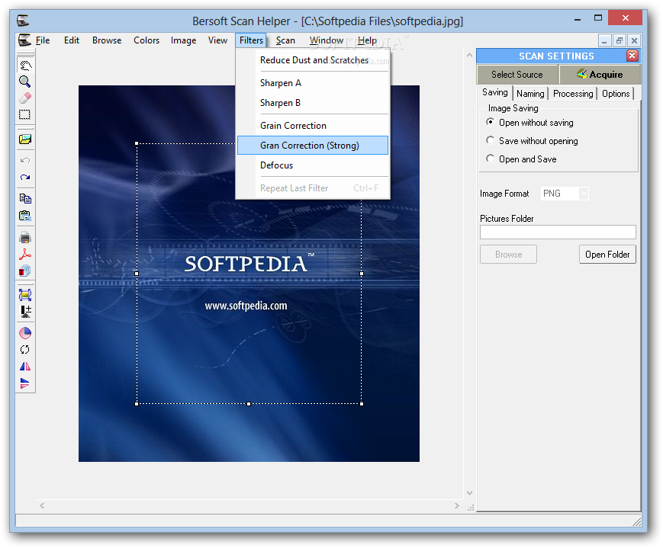
Task: Switch to the Options tab
Action: point(616,94)
